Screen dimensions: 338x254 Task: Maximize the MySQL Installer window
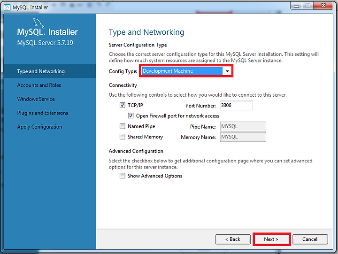pyautogui.click(x=307, y=6)
